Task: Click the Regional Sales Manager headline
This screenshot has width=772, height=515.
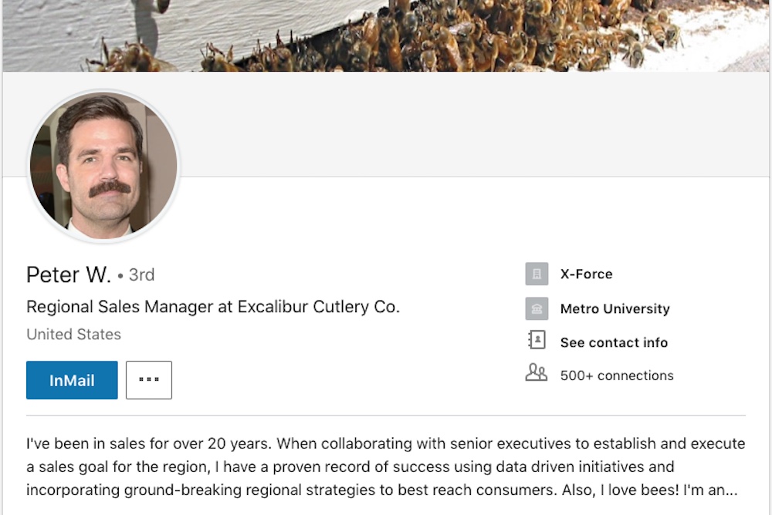Action: tap(213, 307)
